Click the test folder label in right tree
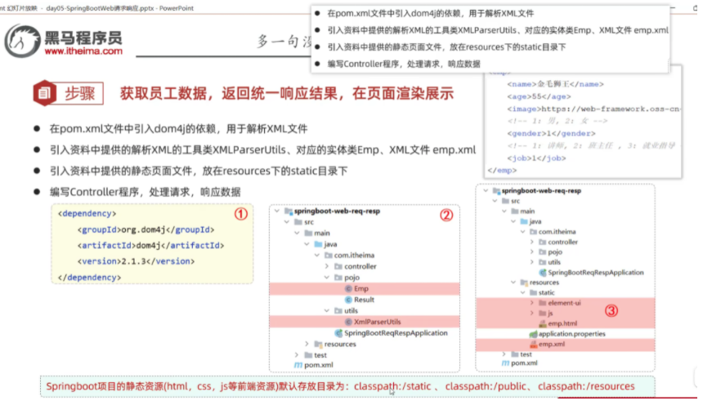The height and width of the screenshot is (414, 703). coord(526,354)
